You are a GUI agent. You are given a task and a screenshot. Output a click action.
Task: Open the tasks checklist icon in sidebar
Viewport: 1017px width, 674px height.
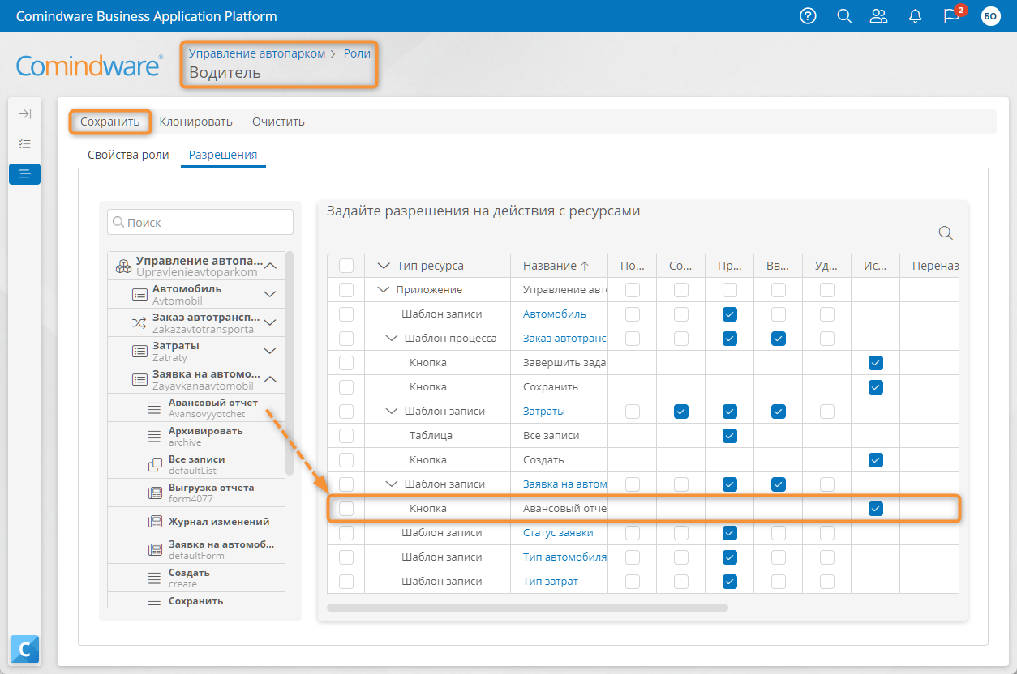[x=24, y=144]
